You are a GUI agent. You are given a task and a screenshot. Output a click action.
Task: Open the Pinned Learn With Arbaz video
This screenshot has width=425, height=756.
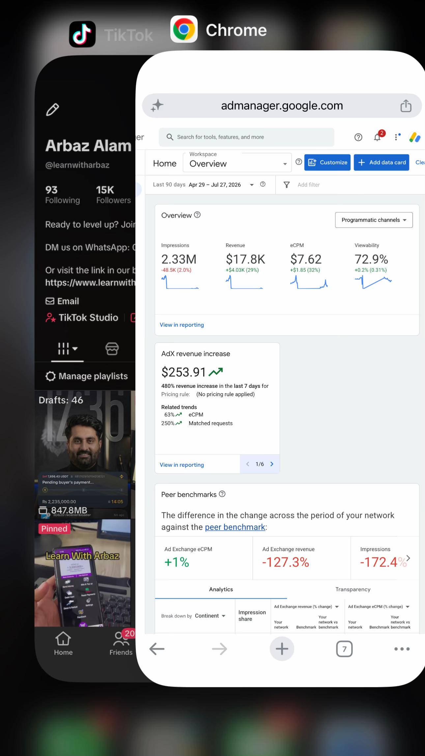[x=83, y=573]
